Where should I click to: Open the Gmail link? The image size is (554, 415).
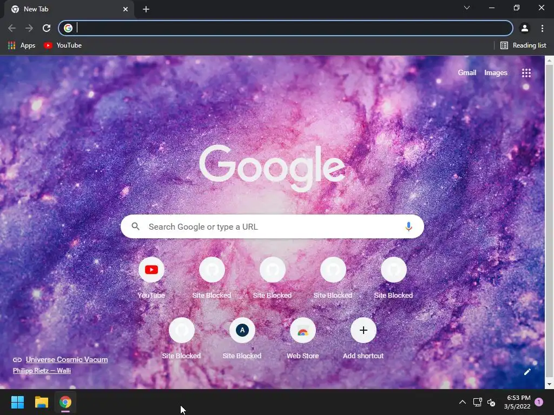click(467, 73)
